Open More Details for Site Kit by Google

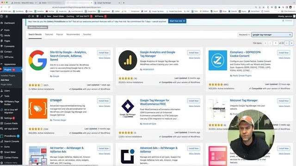pos(105,58)
